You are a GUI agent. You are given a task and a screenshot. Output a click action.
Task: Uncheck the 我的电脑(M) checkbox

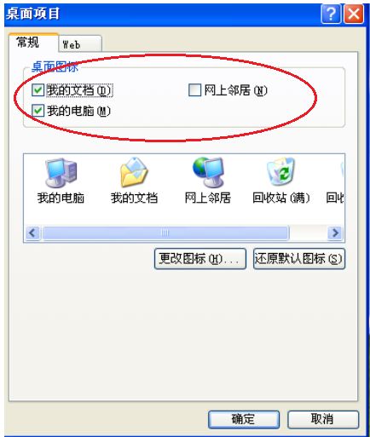(38, 111)
